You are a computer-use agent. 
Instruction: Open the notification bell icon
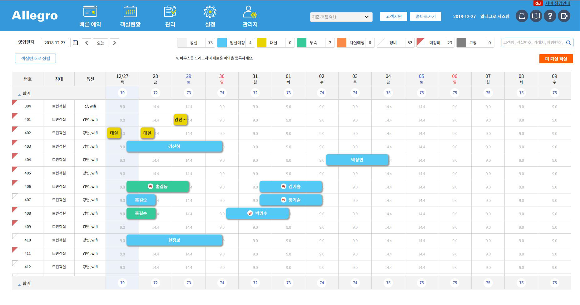[x=522, y=16]
